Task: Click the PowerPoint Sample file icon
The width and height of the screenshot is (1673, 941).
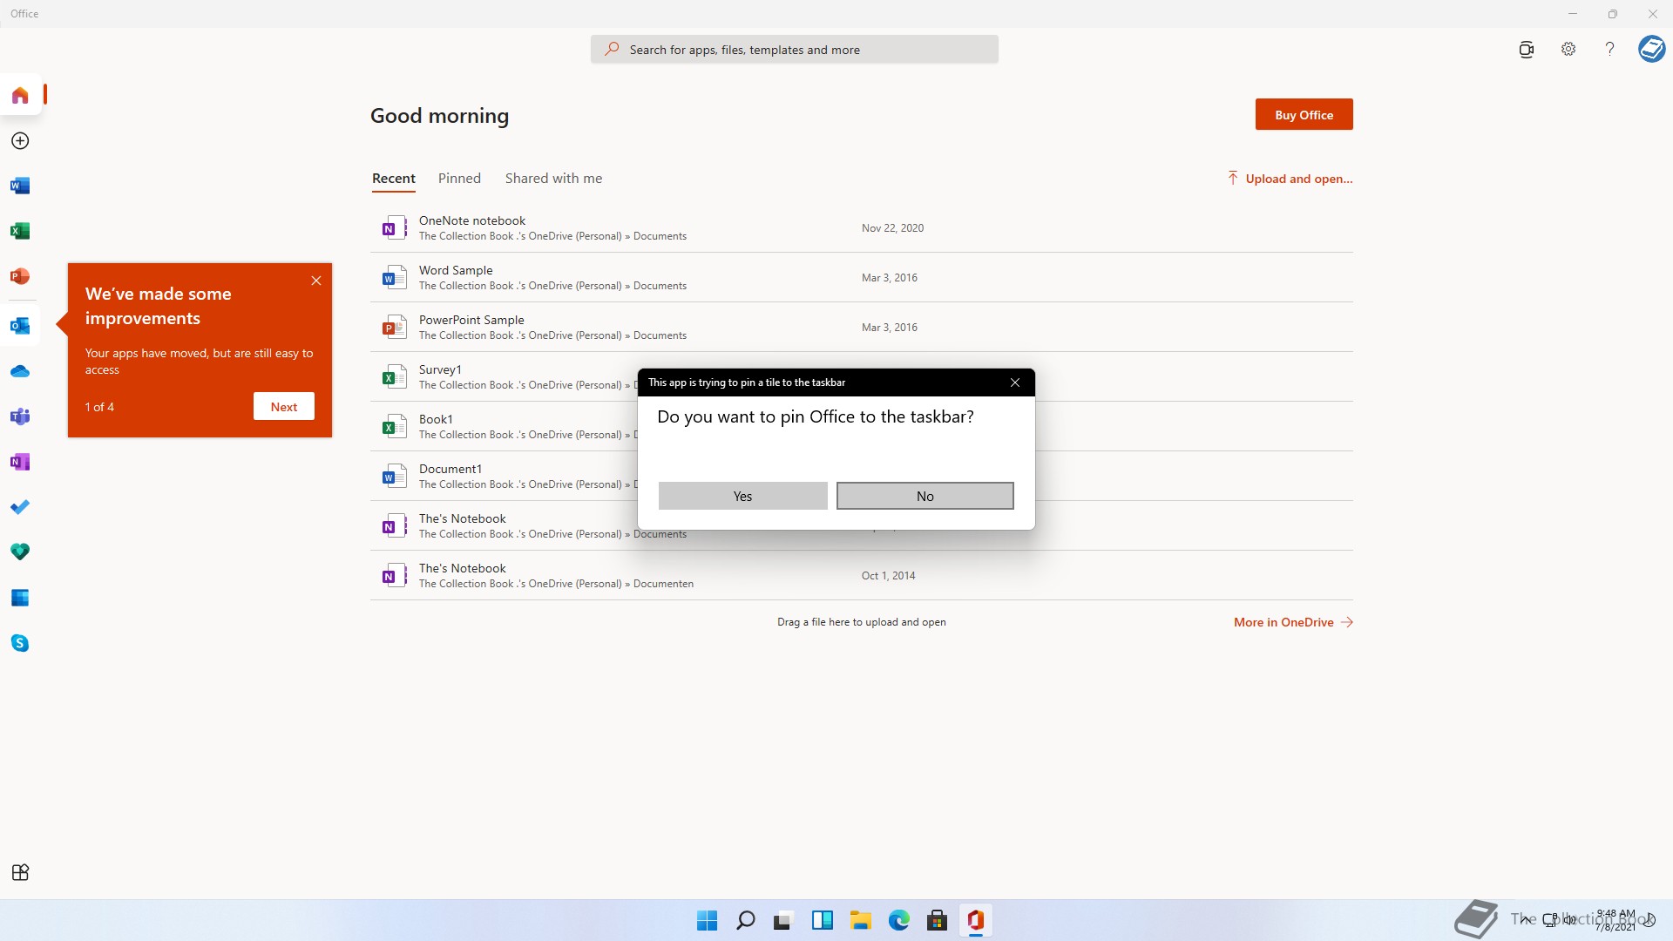Action: tap(395, 328)
